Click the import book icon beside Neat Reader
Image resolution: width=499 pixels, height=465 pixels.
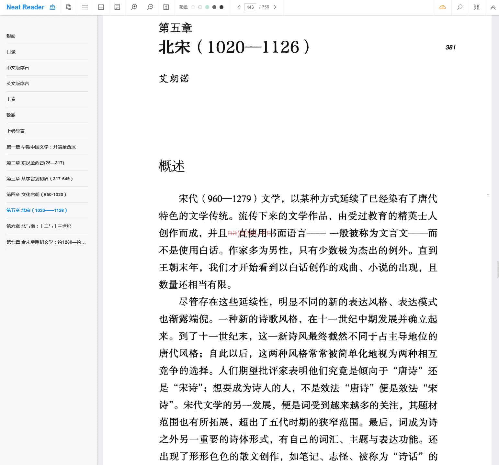pyautogui.click(x=52, y=7)
